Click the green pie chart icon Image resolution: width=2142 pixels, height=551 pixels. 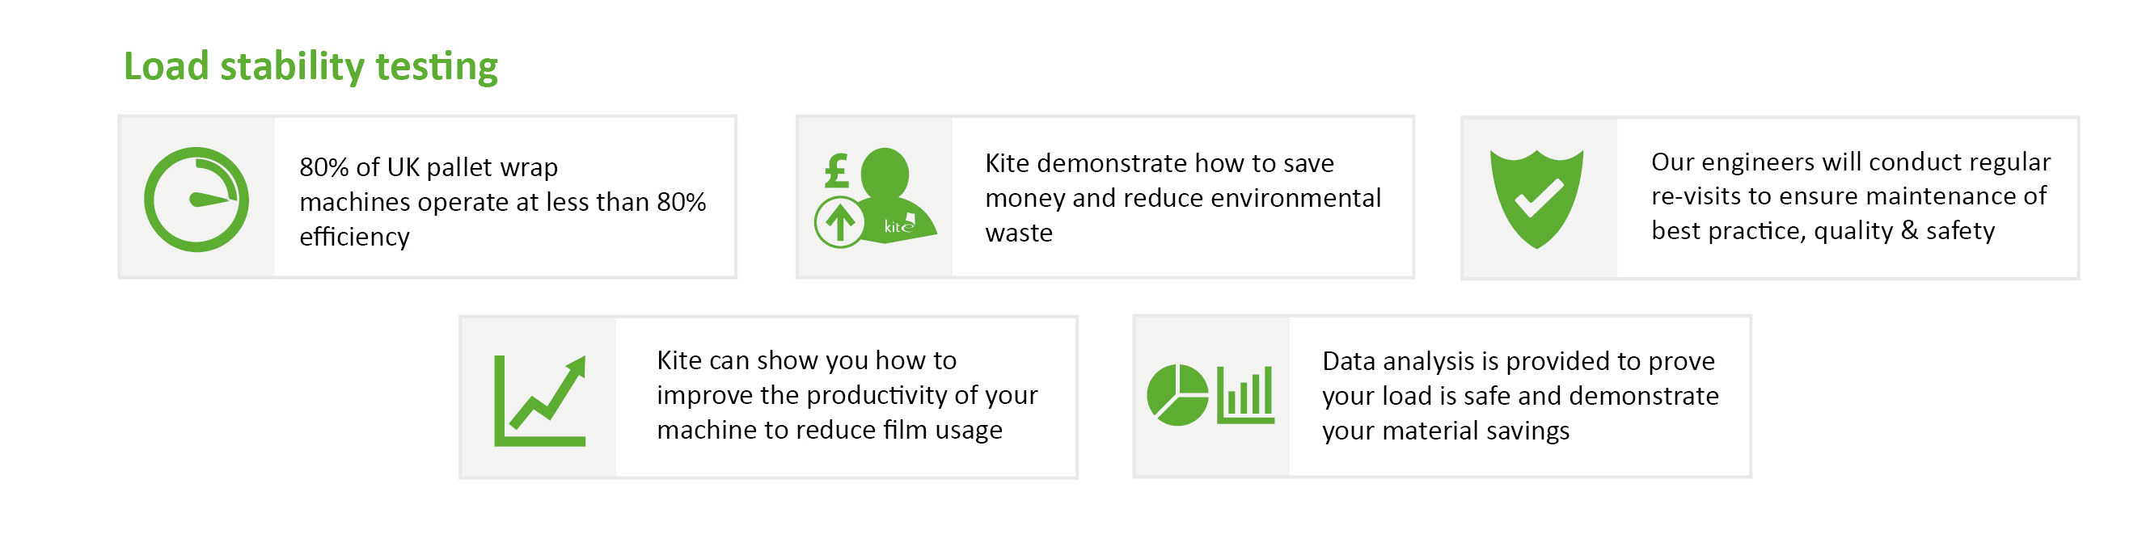(x=1177, y=395)
